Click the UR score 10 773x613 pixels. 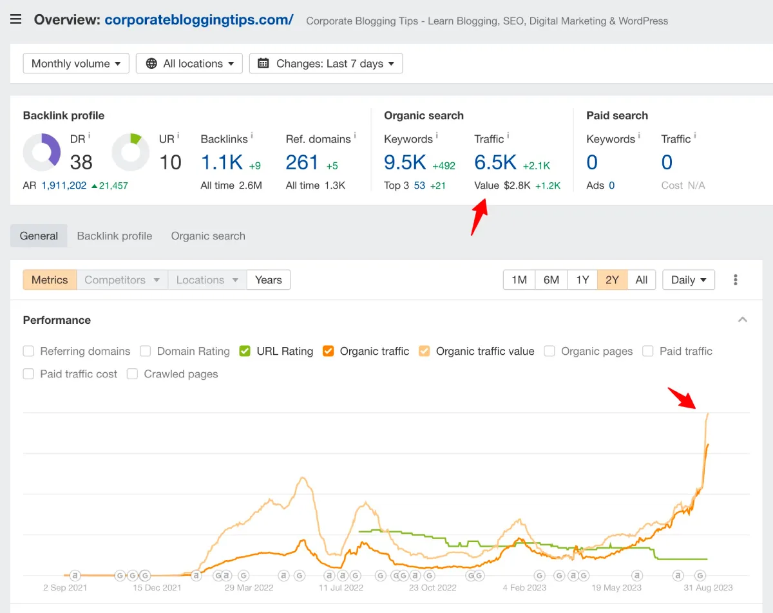(x=170, y=162)
